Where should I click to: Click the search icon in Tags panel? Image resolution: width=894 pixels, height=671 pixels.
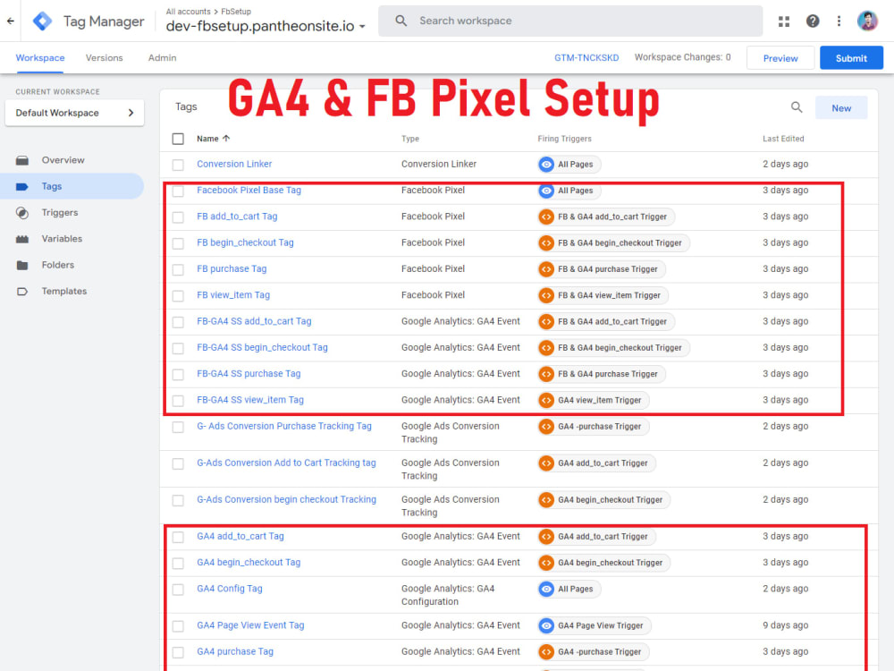coord(797,107)
